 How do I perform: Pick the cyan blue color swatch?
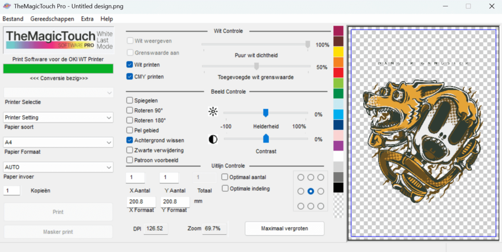338,114
